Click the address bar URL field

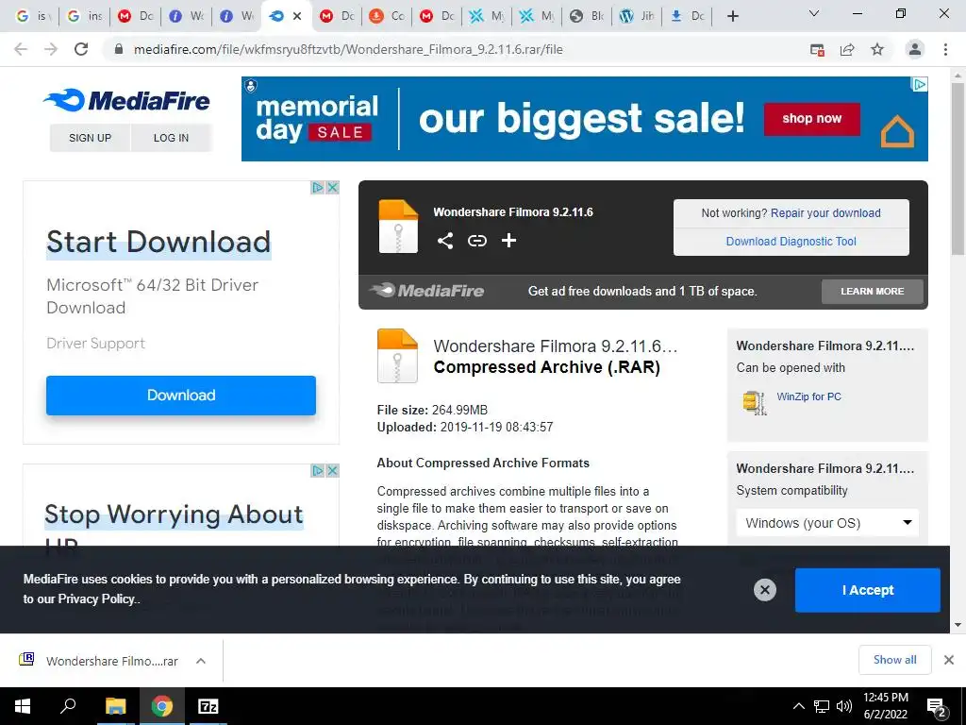348,49
